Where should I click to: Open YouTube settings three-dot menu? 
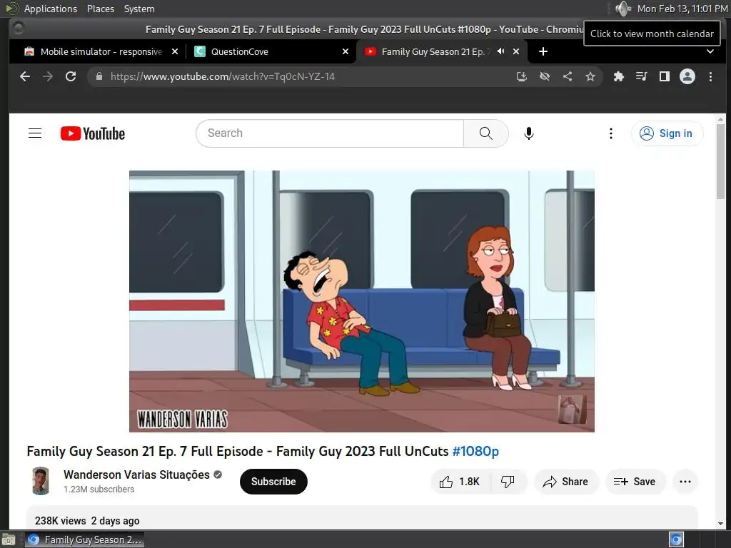[x=611, y=133]
